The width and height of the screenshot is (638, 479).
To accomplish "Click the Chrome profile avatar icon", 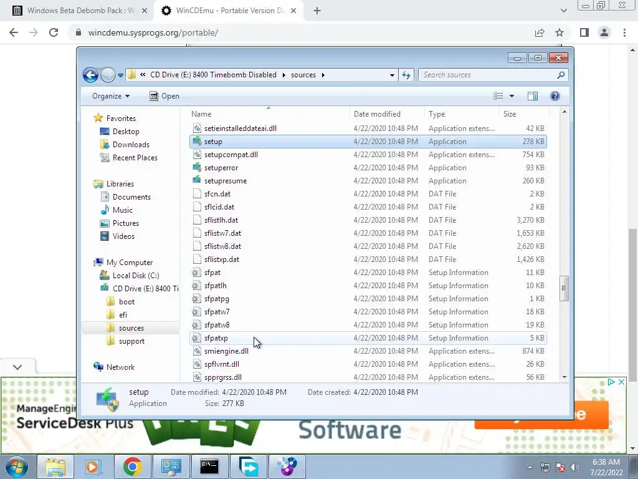I will (x=604, y=32).
